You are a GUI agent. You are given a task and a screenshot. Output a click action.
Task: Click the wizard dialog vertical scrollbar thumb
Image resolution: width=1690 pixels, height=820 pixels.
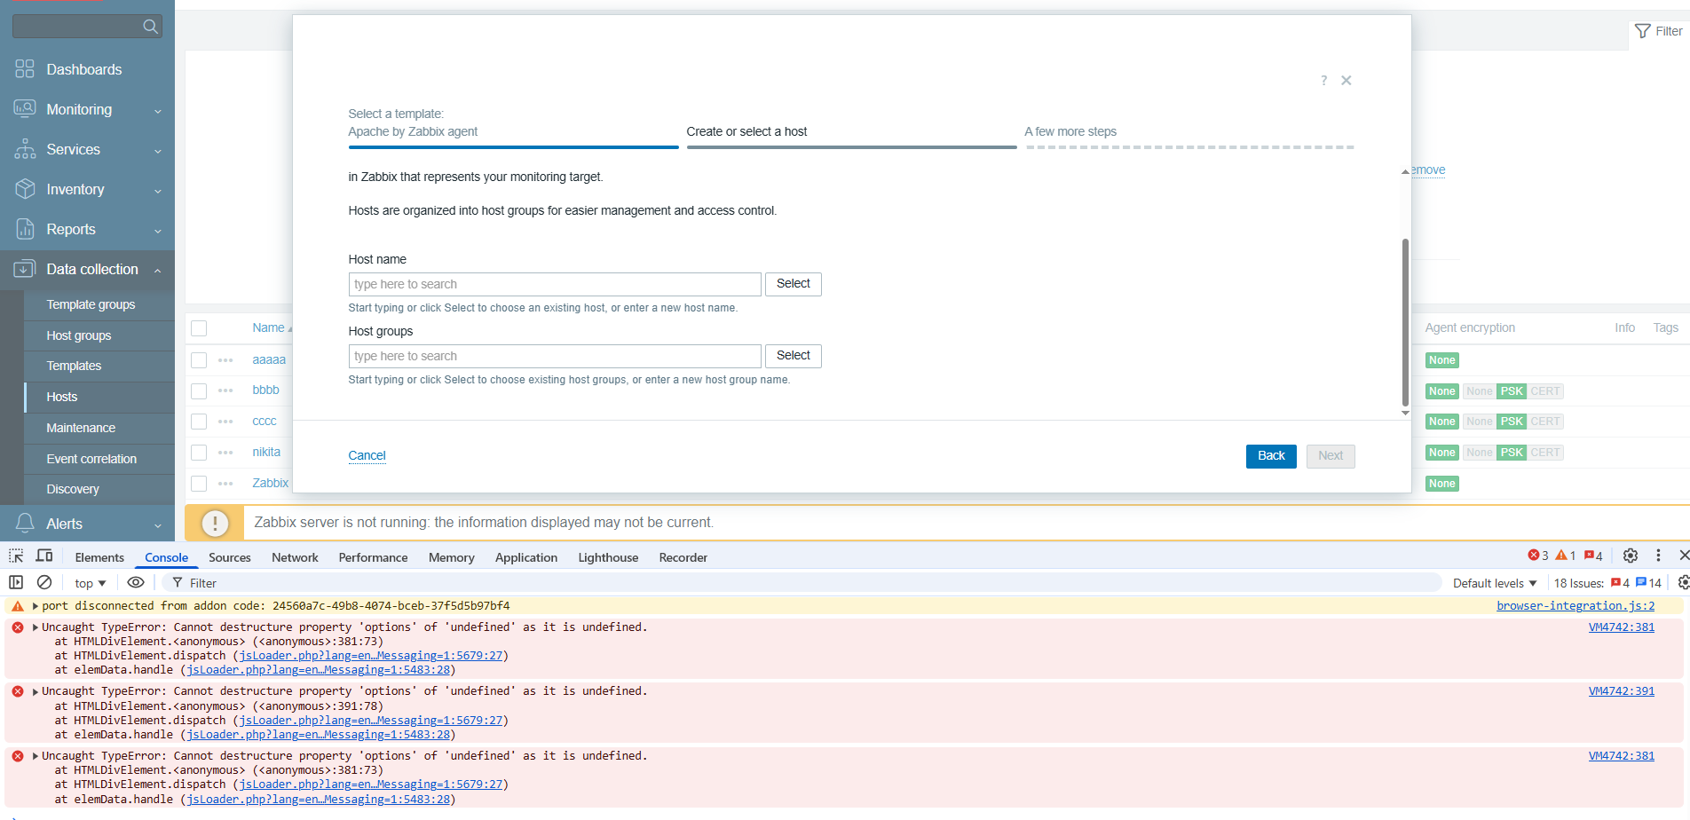[x=1405, y=321]
